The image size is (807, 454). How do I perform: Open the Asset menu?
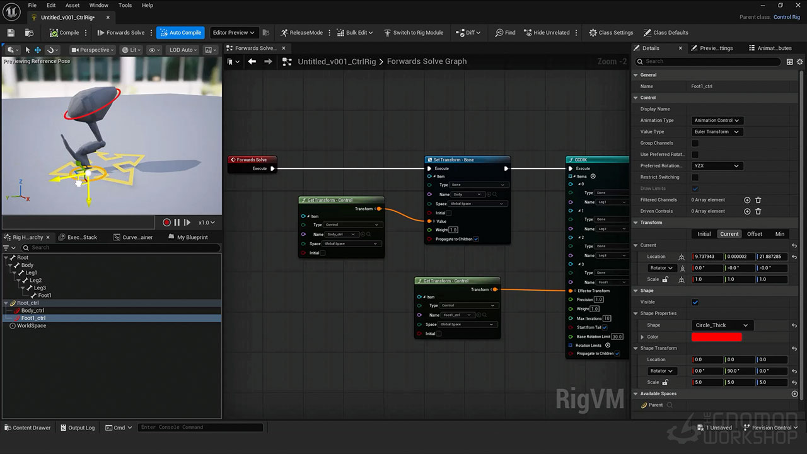click(73, 5)
